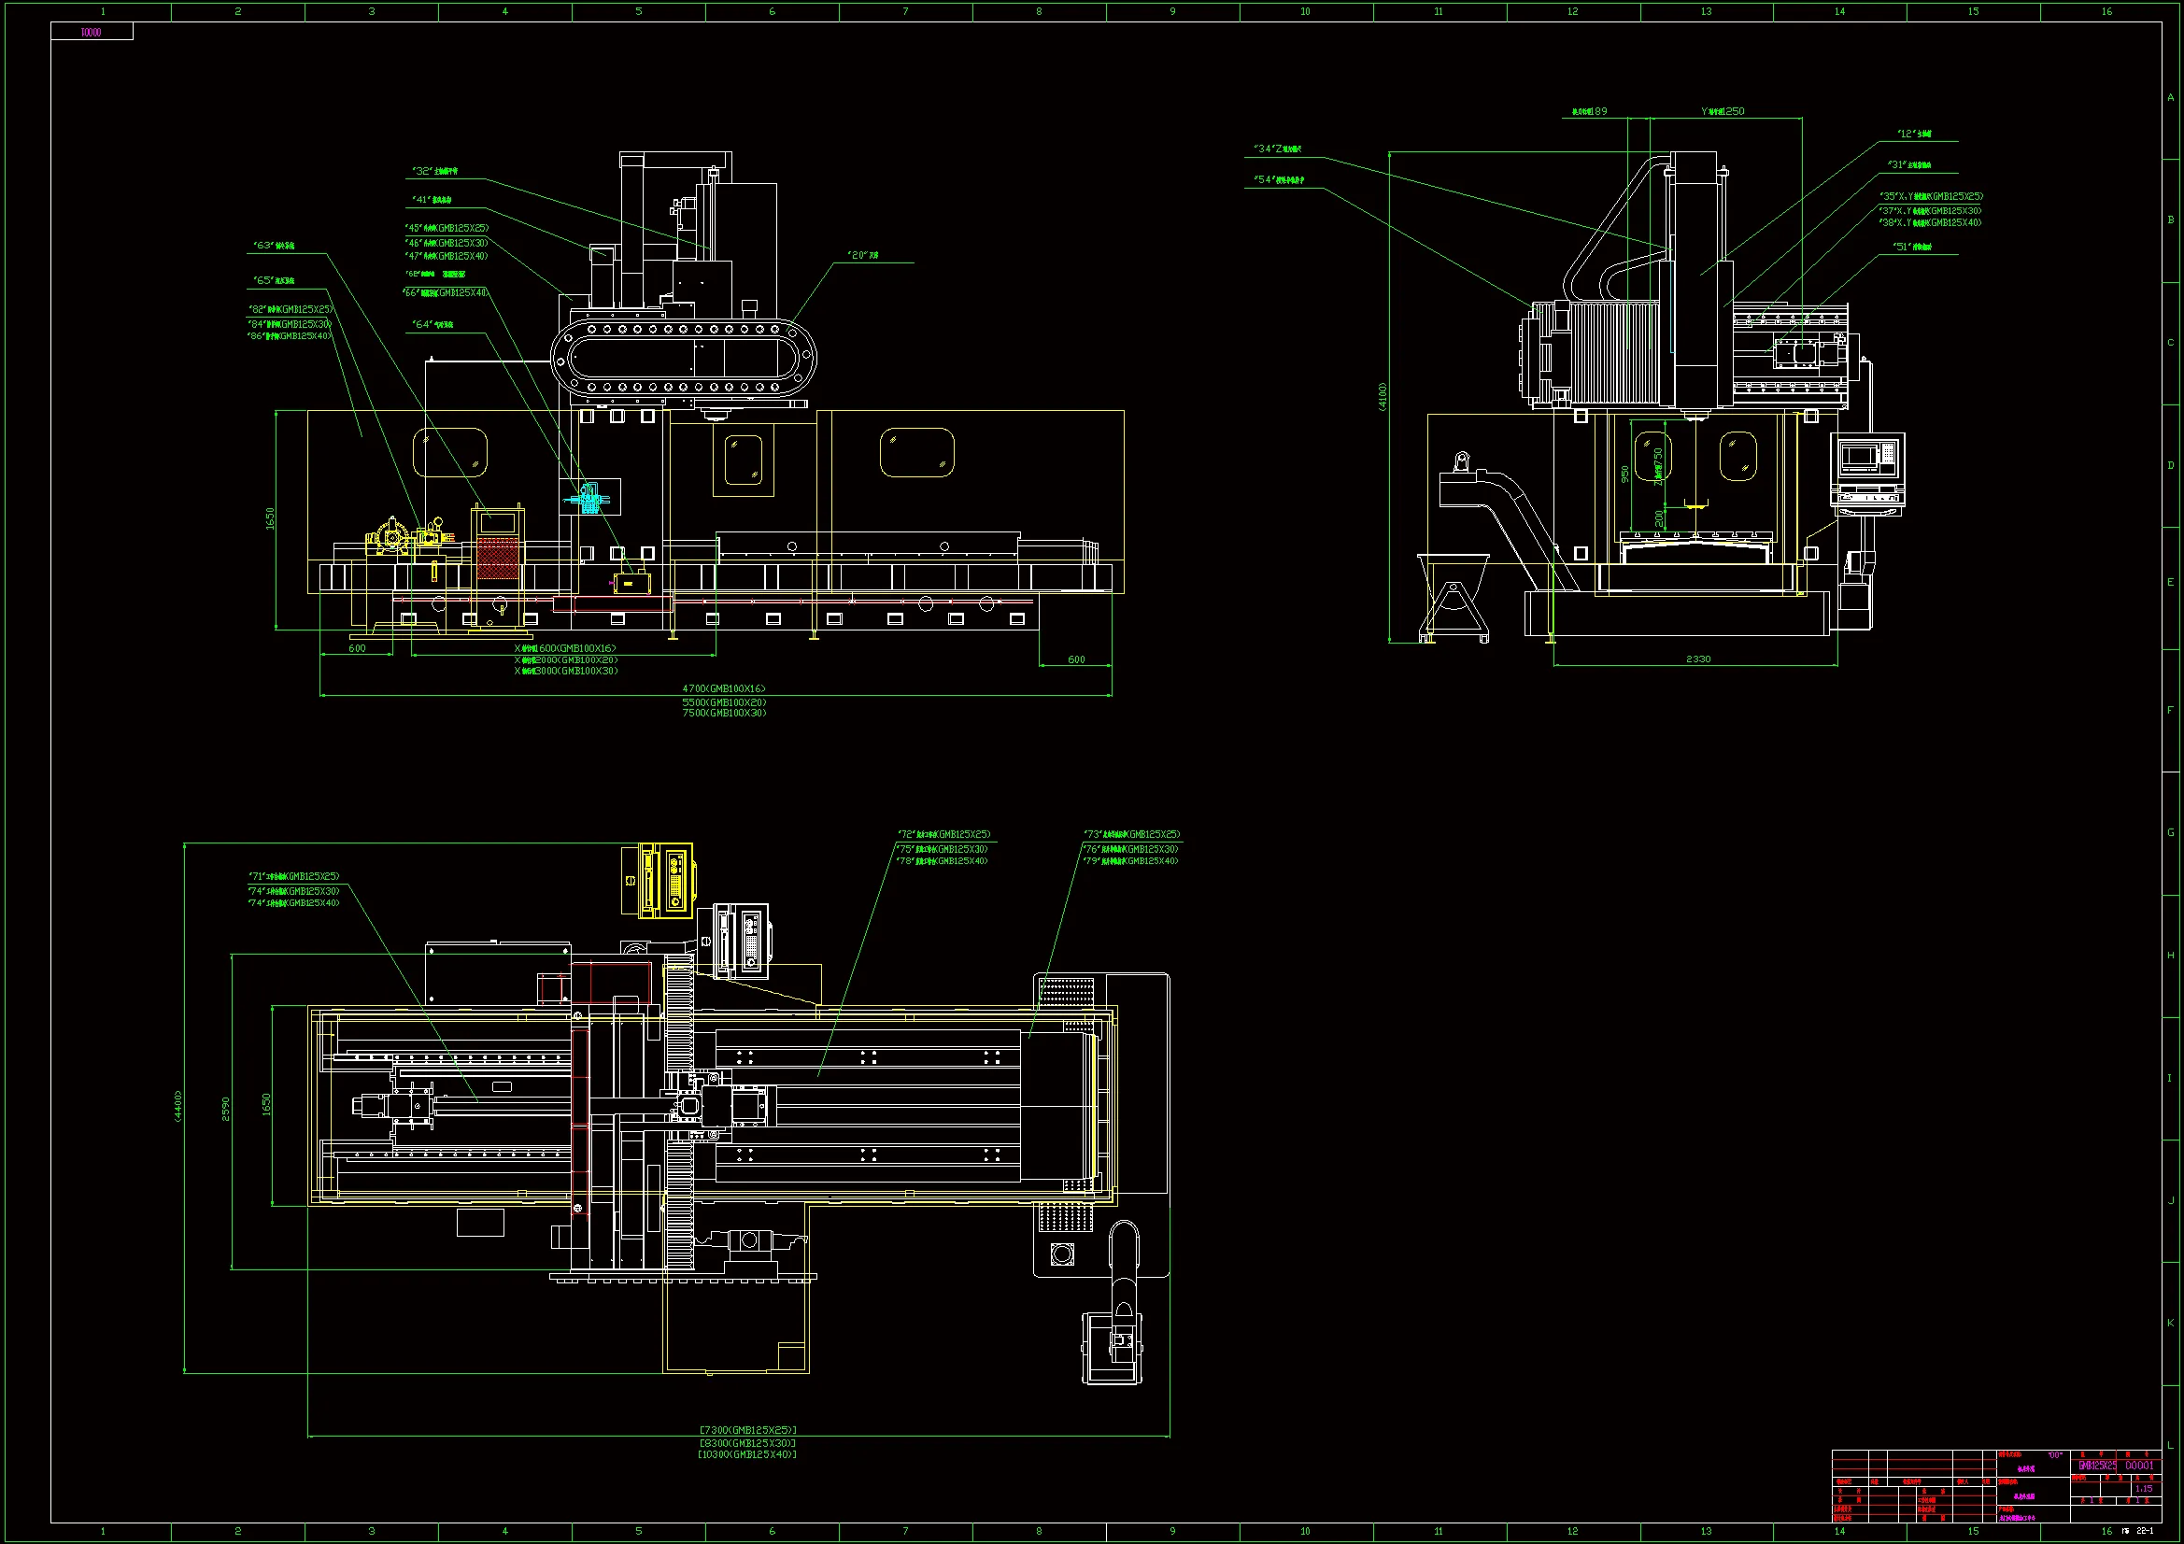Select the '12' callout label at top right
2184x1544 pixels.
[x=1914, y=135]
